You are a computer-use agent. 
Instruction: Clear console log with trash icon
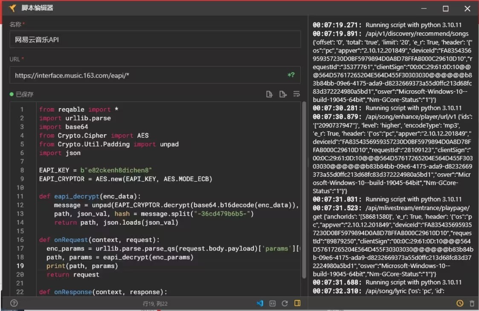tap(471, 303)
